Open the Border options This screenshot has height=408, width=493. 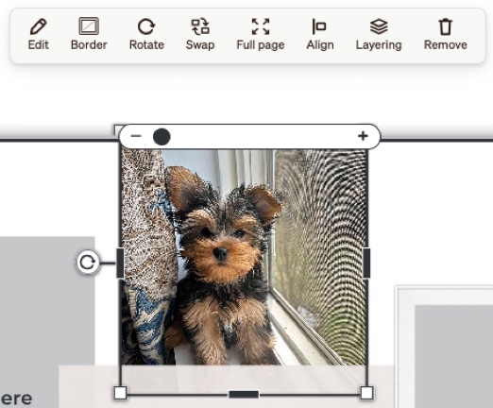89,34
